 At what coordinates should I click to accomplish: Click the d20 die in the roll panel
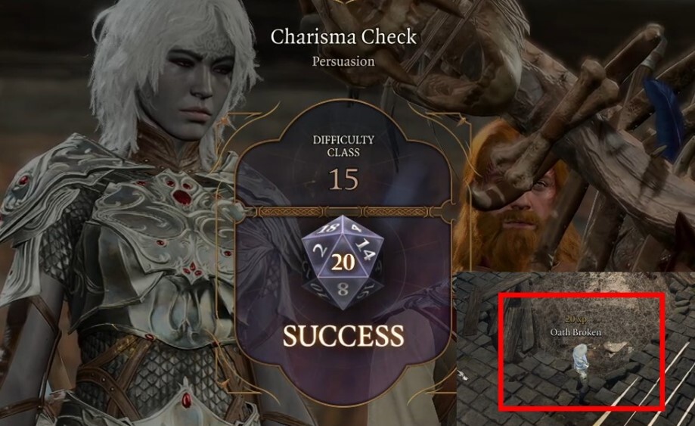pyautogui.click(x=343, y=263)
